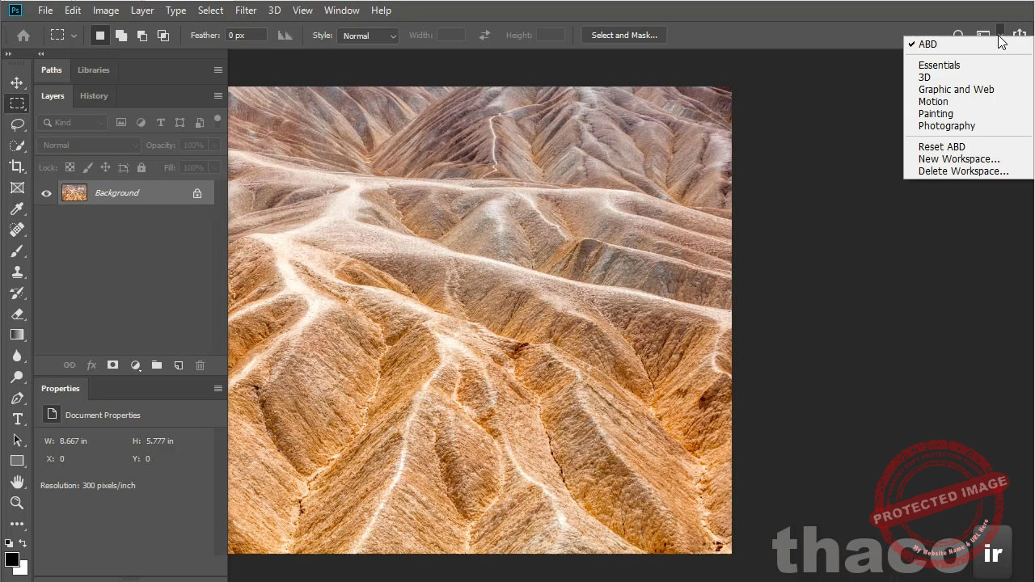
Task: Select the Crop tool
Action: click(17, 167)
